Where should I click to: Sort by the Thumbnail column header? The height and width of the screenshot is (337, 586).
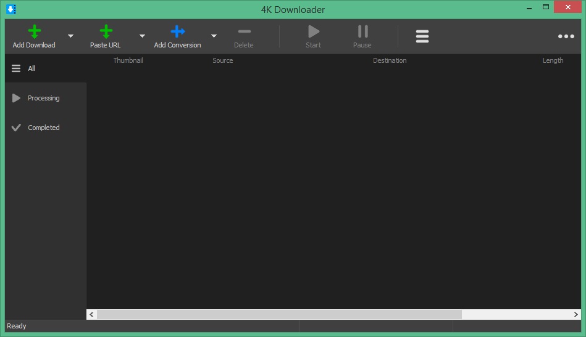coord(128,60)
